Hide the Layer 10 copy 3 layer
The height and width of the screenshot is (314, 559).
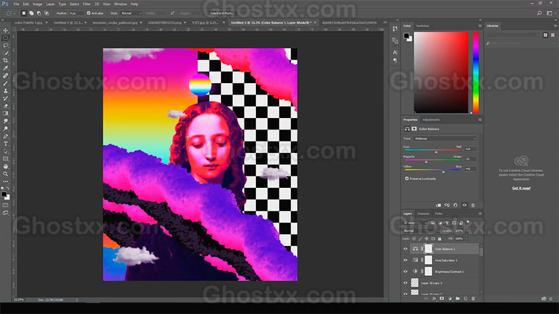[405, 283]
